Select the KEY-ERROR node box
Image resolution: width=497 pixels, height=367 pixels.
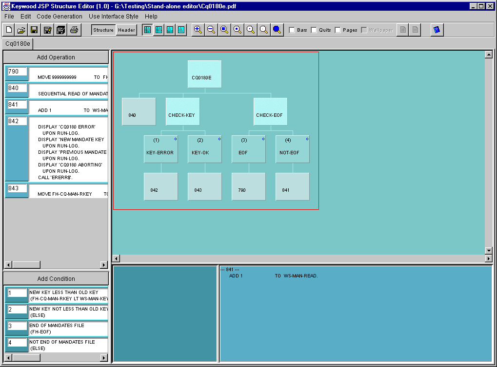click(160, 149)
